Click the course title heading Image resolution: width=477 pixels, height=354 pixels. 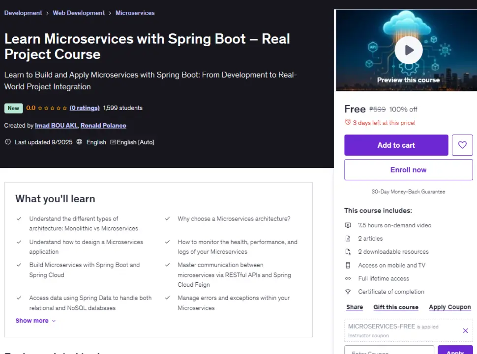tap(147, 47)
